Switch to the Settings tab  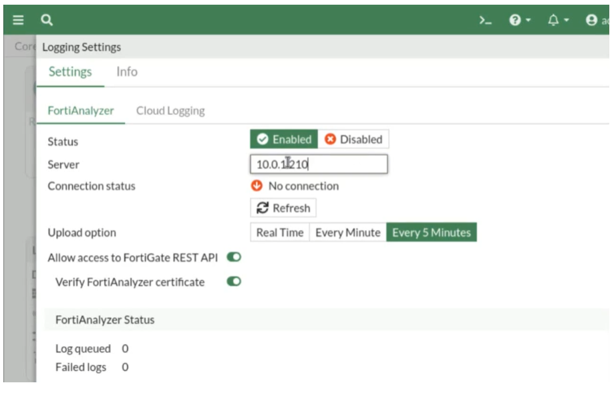[70, 72]
